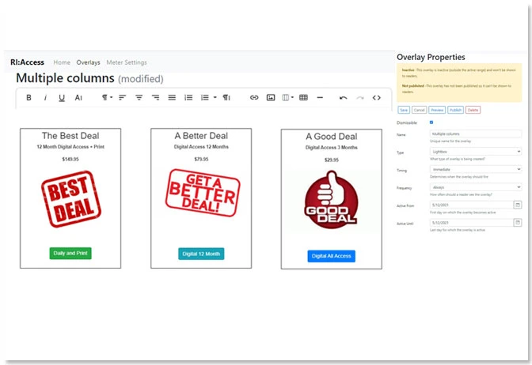Undo the last edit
Screen dimensions: 532x365
coord(343,98)
